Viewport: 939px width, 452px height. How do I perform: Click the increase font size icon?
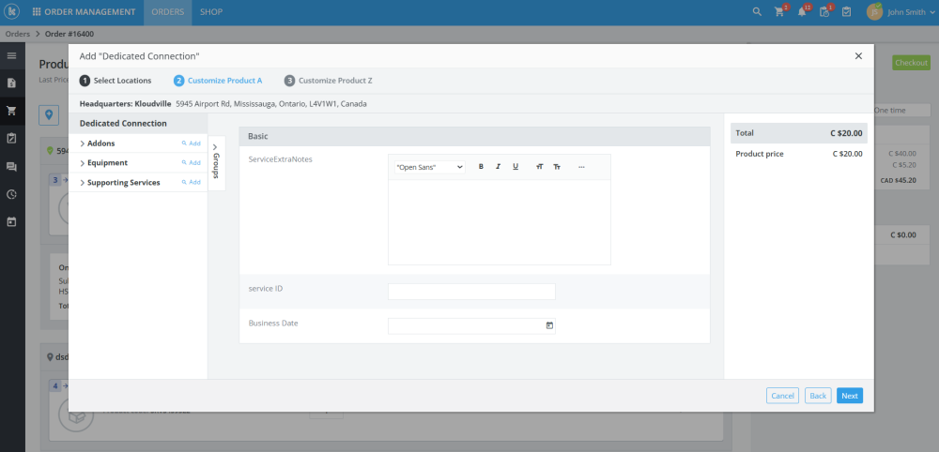click(x=540, y=167)
